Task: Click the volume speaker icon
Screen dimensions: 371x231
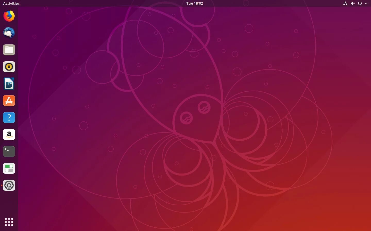Action: [x=352, y=3]
